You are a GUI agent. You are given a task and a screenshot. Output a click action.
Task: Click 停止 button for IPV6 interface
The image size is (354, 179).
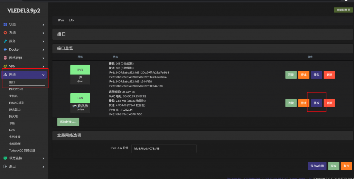coord(304,75)
